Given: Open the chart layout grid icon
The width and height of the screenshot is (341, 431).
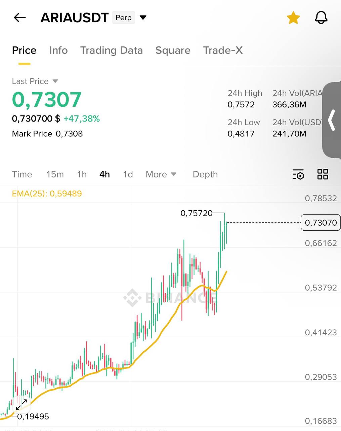Looking at the screenshot, I should pos(323,174).
